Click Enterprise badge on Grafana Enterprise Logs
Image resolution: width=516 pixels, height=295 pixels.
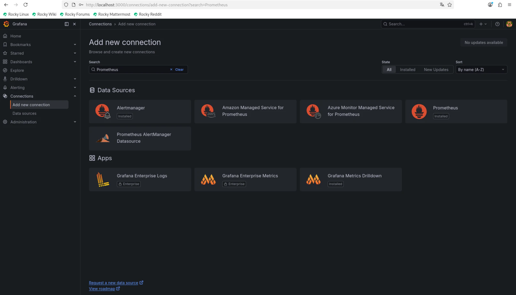pos(129,184)
